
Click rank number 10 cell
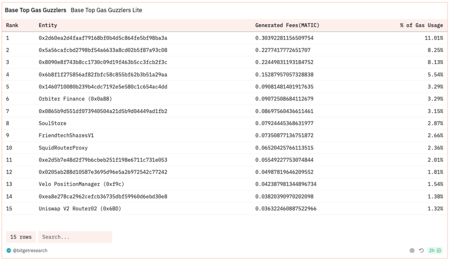click(x=9, y=148)
